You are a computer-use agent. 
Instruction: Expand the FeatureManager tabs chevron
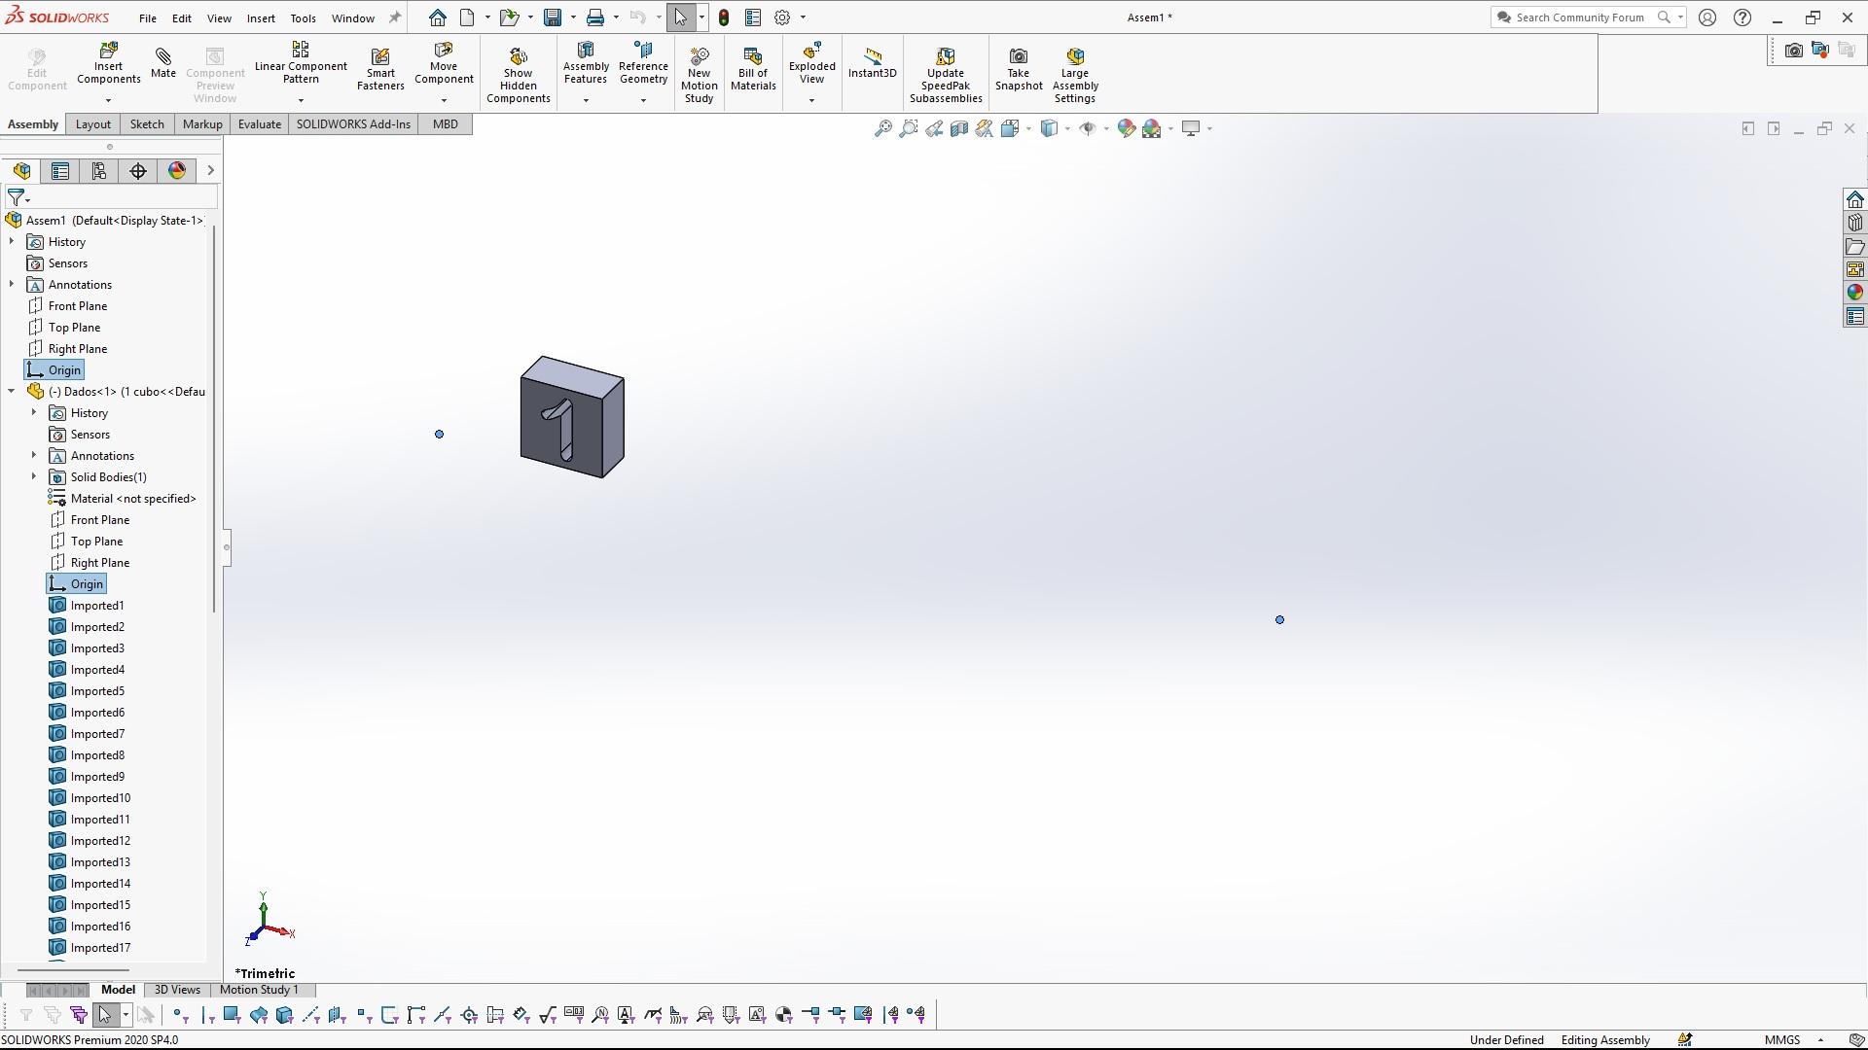210,171
